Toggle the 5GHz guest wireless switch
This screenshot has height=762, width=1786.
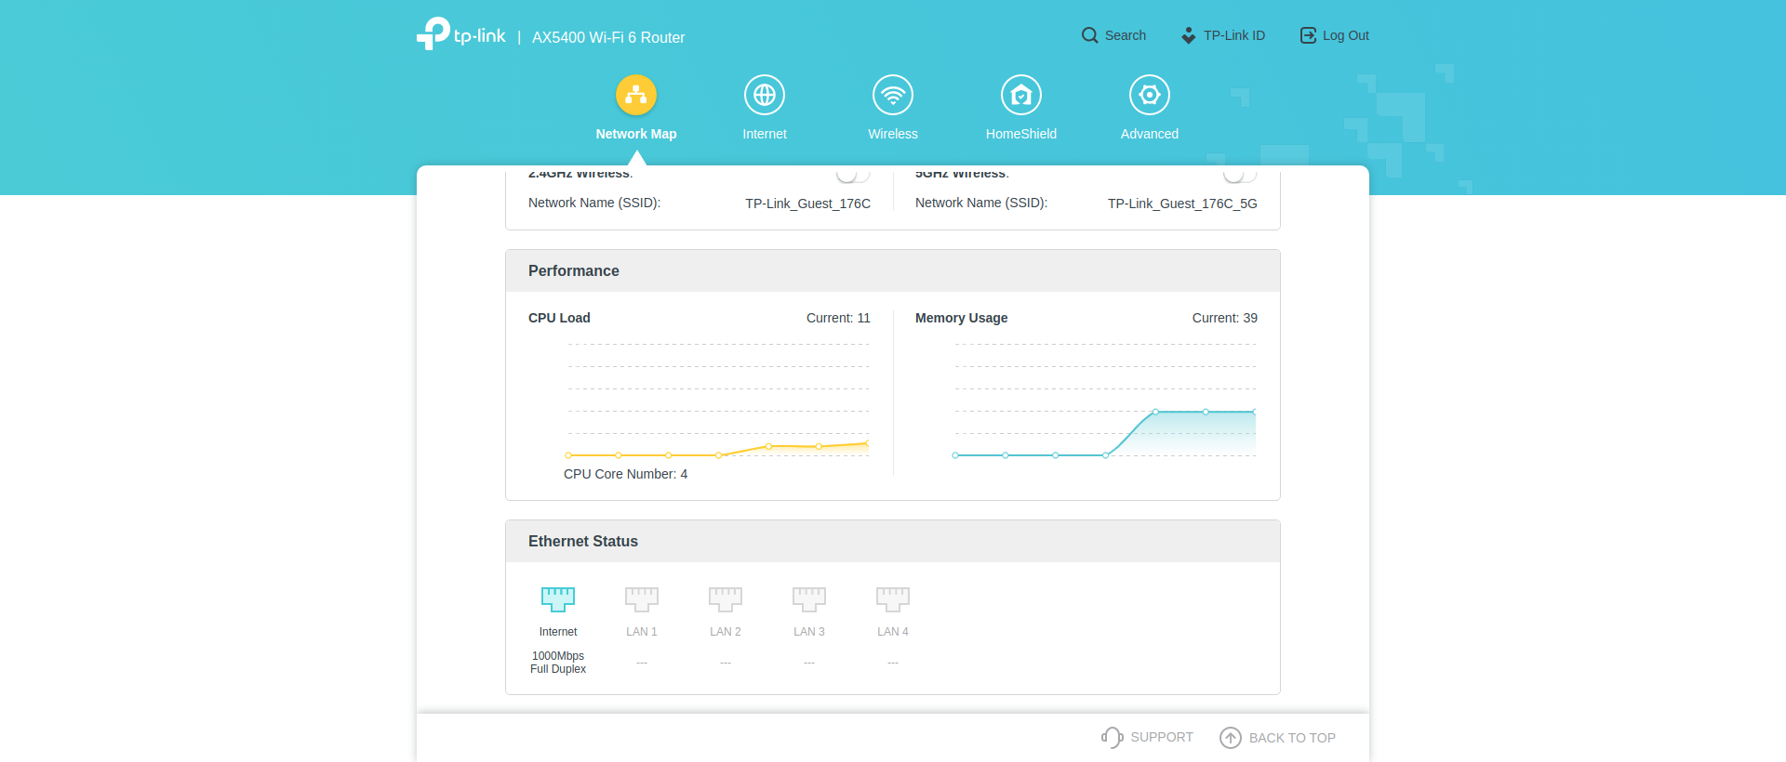point(1239,175)
